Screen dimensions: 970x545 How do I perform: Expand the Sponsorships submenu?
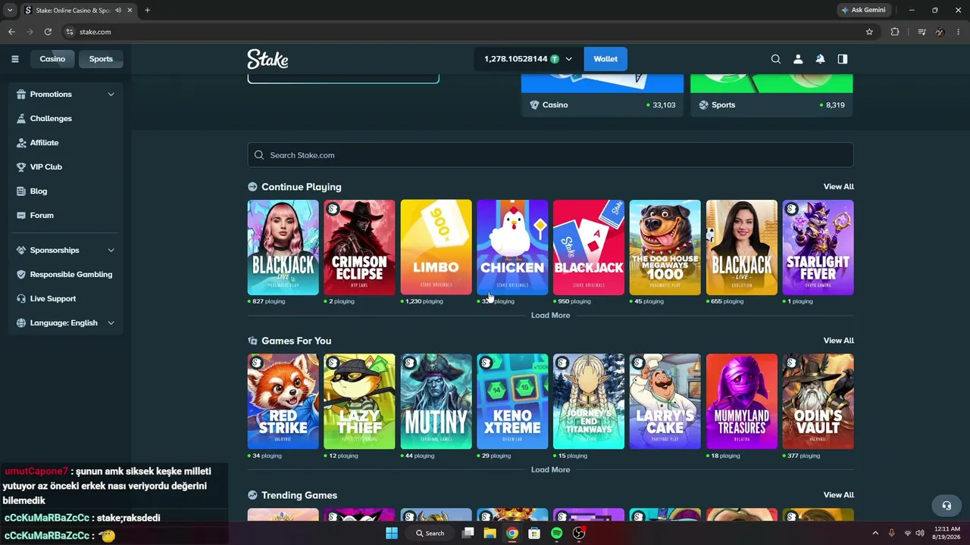click(111, 250)
